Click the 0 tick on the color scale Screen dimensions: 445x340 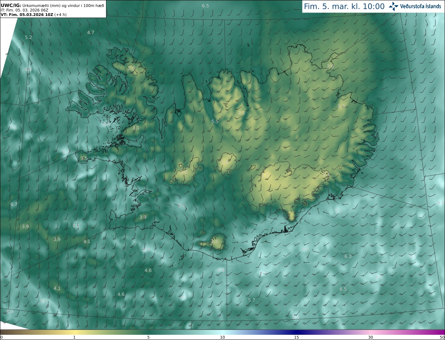pos(1,337)
